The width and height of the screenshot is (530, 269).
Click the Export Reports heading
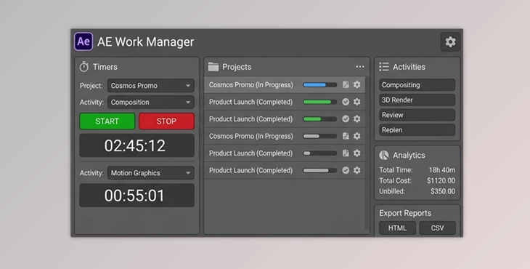click(x=405, y=213)
